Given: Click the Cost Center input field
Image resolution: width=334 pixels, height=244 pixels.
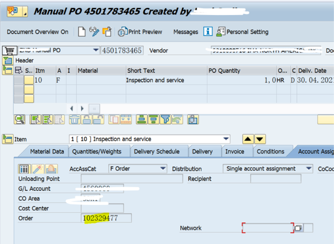Looking at the screenshot, I should click(x=102, y=208).
